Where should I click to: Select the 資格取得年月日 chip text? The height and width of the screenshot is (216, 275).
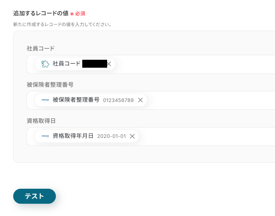(x=73, y=136)
